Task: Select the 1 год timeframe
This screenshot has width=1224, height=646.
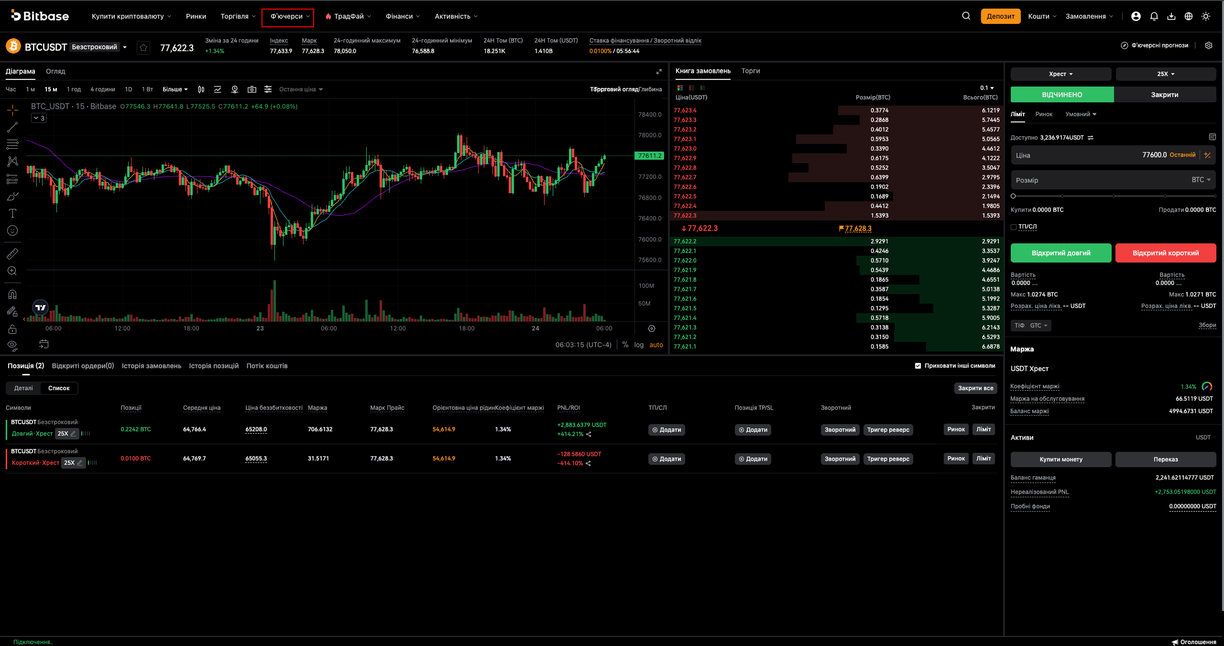Action: click(x=74, y=89)
